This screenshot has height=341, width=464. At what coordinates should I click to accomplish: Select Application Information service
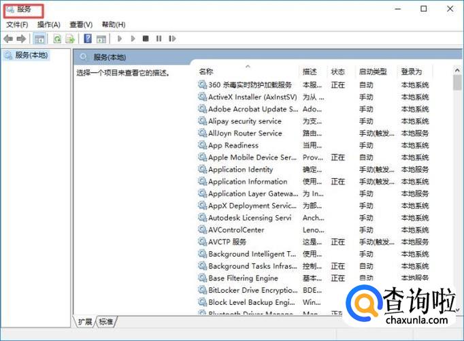coord(314,182)
